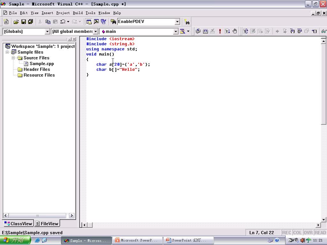Viewport: 327px width, 245px height.
Task: Click editor horizontal scrollbar right arrow
Action: pyautogui.click(x=318, y=225)
